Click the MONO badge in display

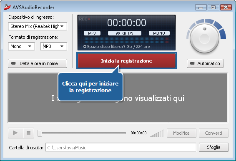point(159,33)
